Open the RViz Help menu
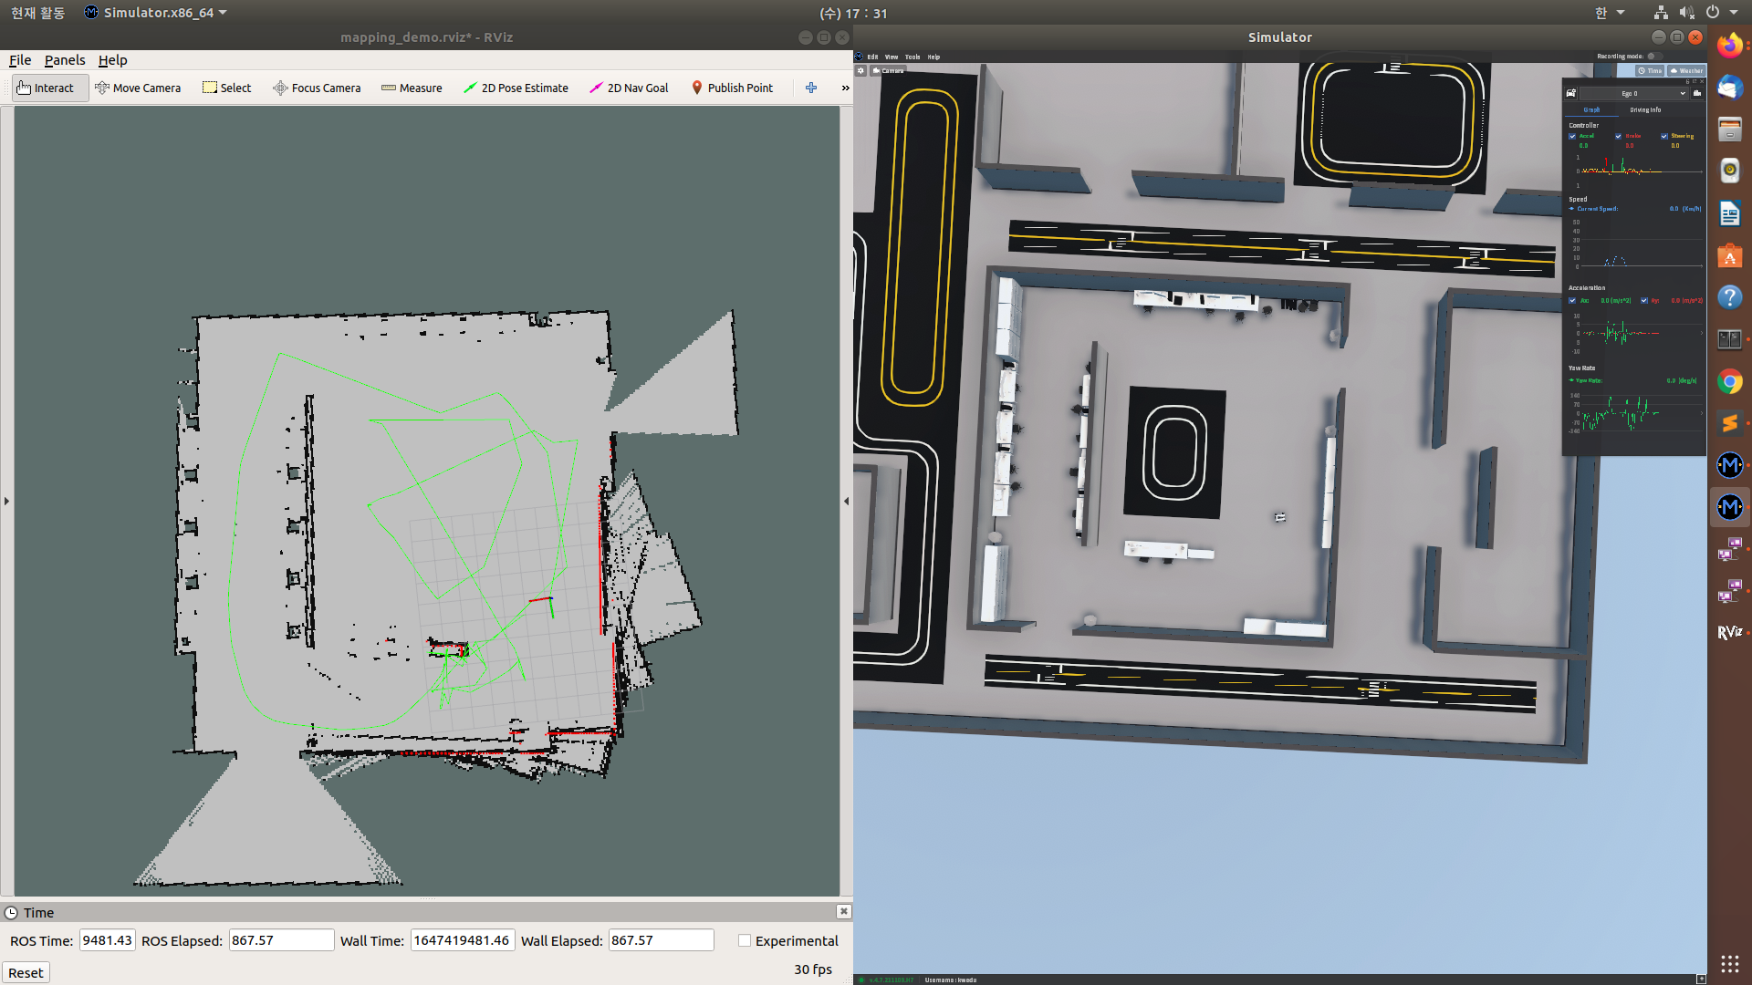 click(112, 60)
